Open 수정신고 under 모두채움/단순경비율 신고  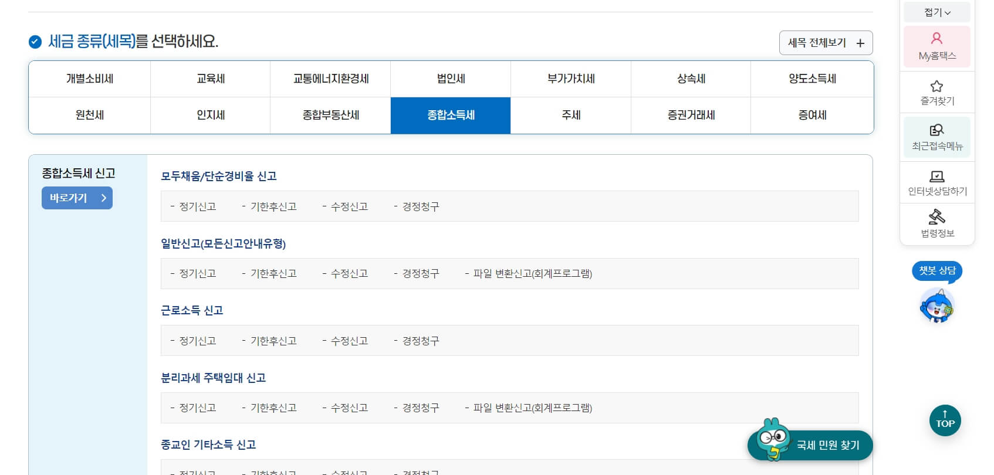coord(349,206)
